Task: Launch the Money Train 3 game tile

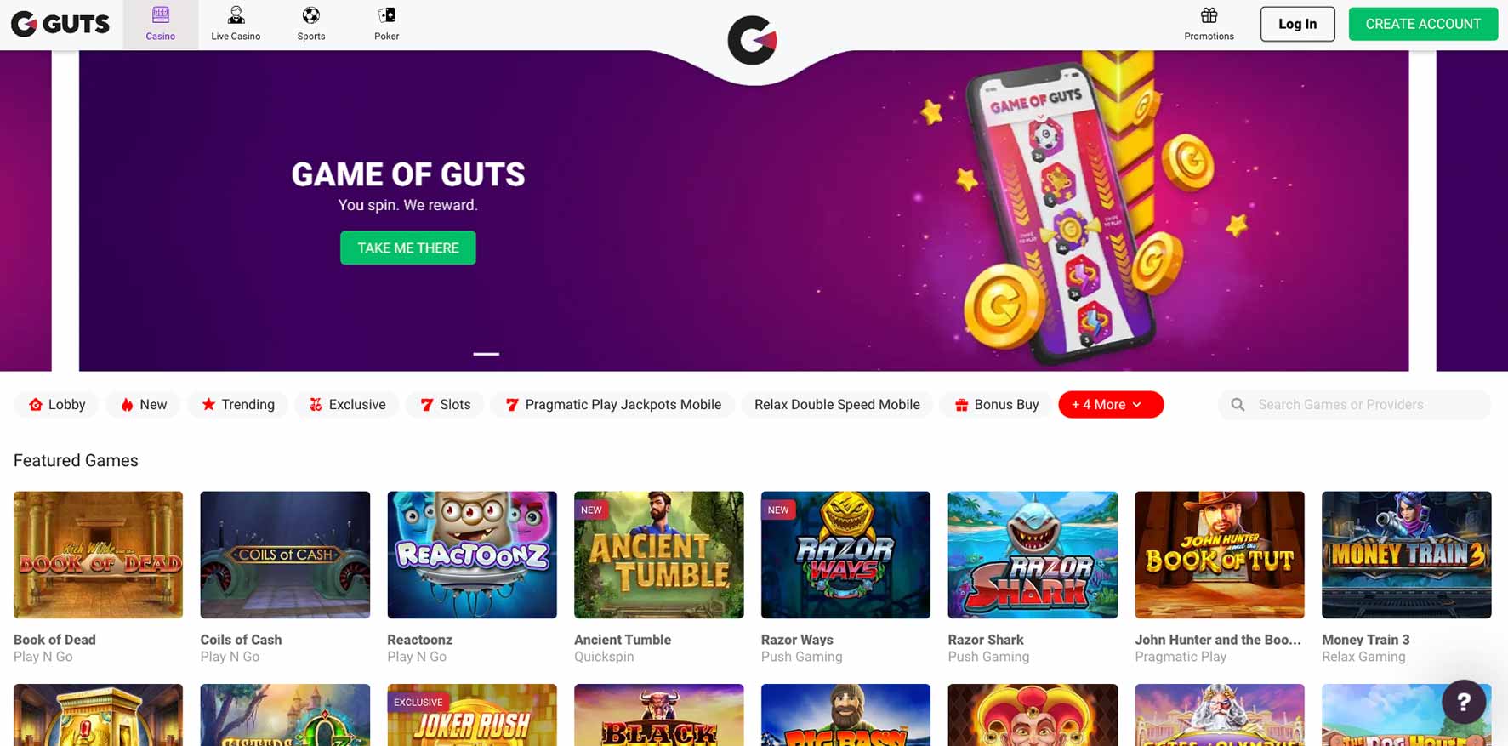Action: point(1406,555)
